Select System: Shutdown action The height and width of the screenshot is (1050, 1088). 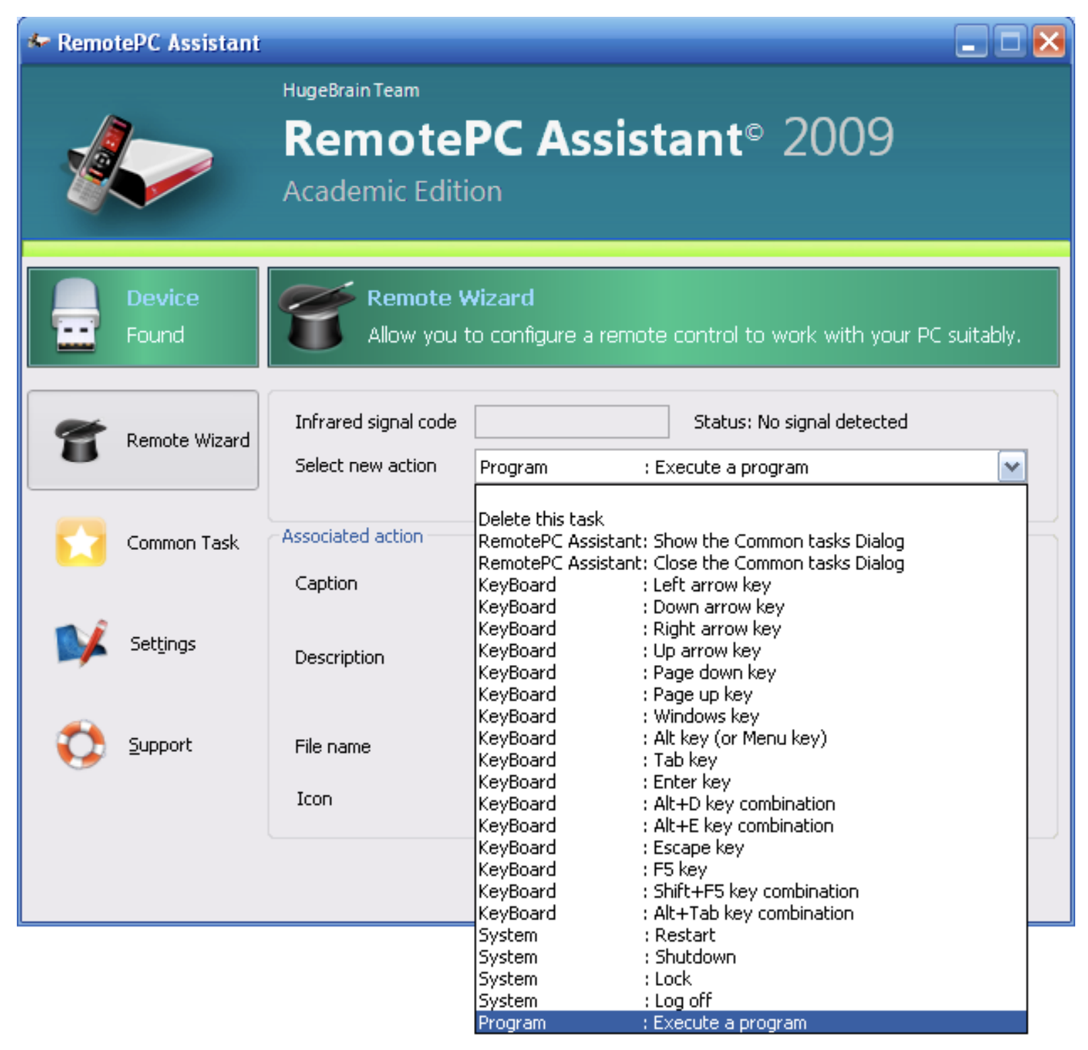click(751, 956)
